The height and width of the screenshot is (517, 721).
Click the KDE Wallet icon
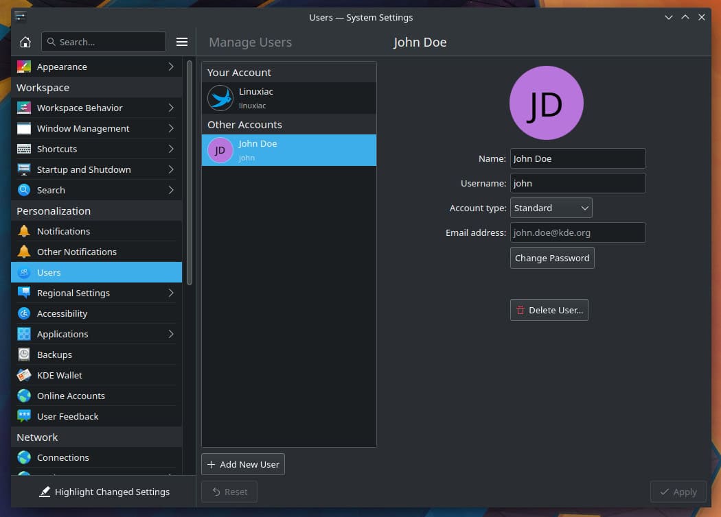pos(24,375)
